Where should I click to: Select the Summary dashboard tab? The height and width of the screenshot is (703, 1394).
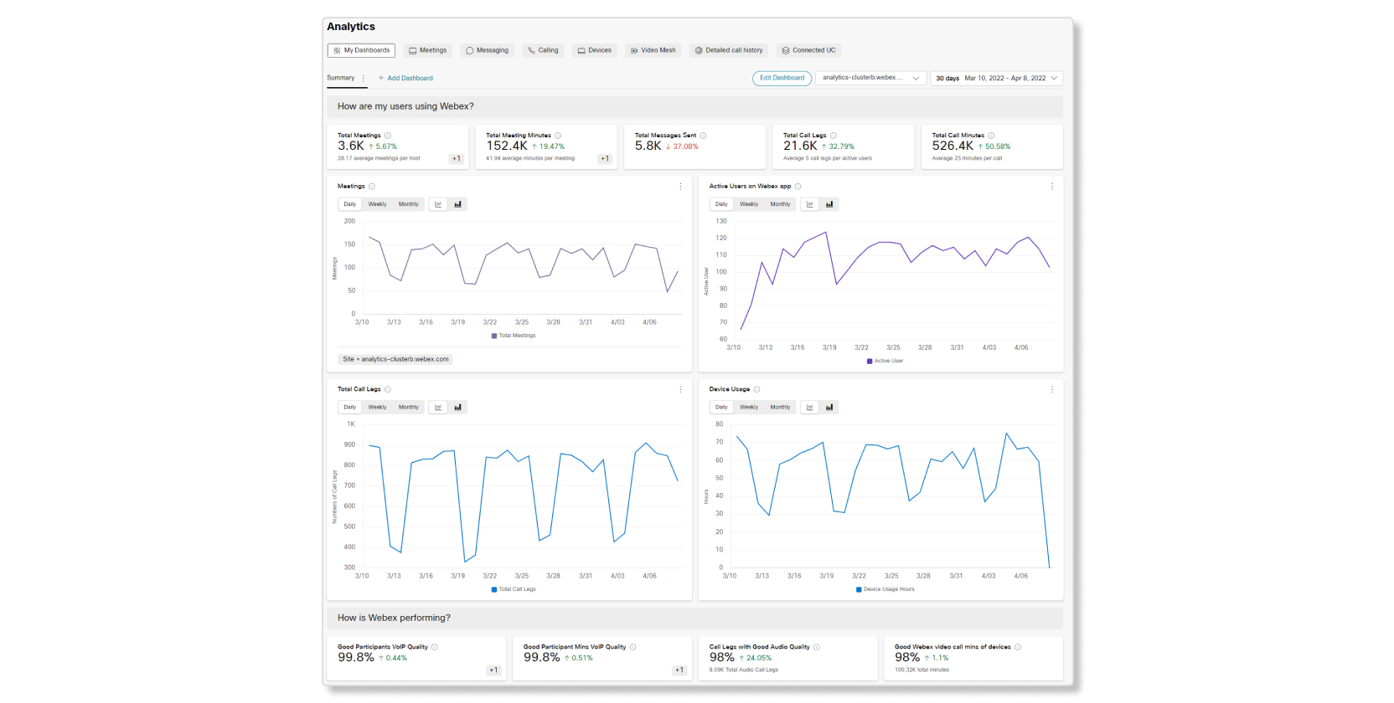pyautogui.click(x=340, y=78)
